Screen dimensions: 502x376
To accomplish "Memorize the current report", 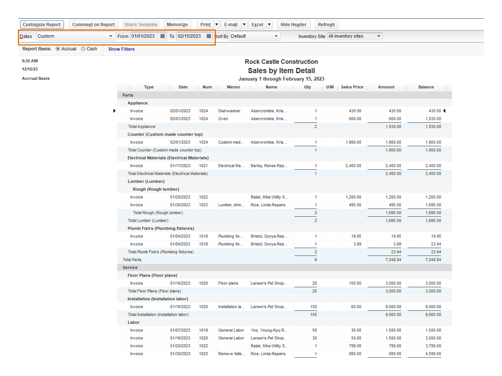I will (x=177, y=24).
